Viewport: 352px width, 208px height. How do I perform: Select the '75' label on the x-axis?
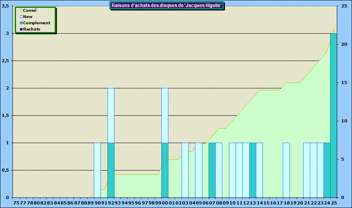point(16,203)
